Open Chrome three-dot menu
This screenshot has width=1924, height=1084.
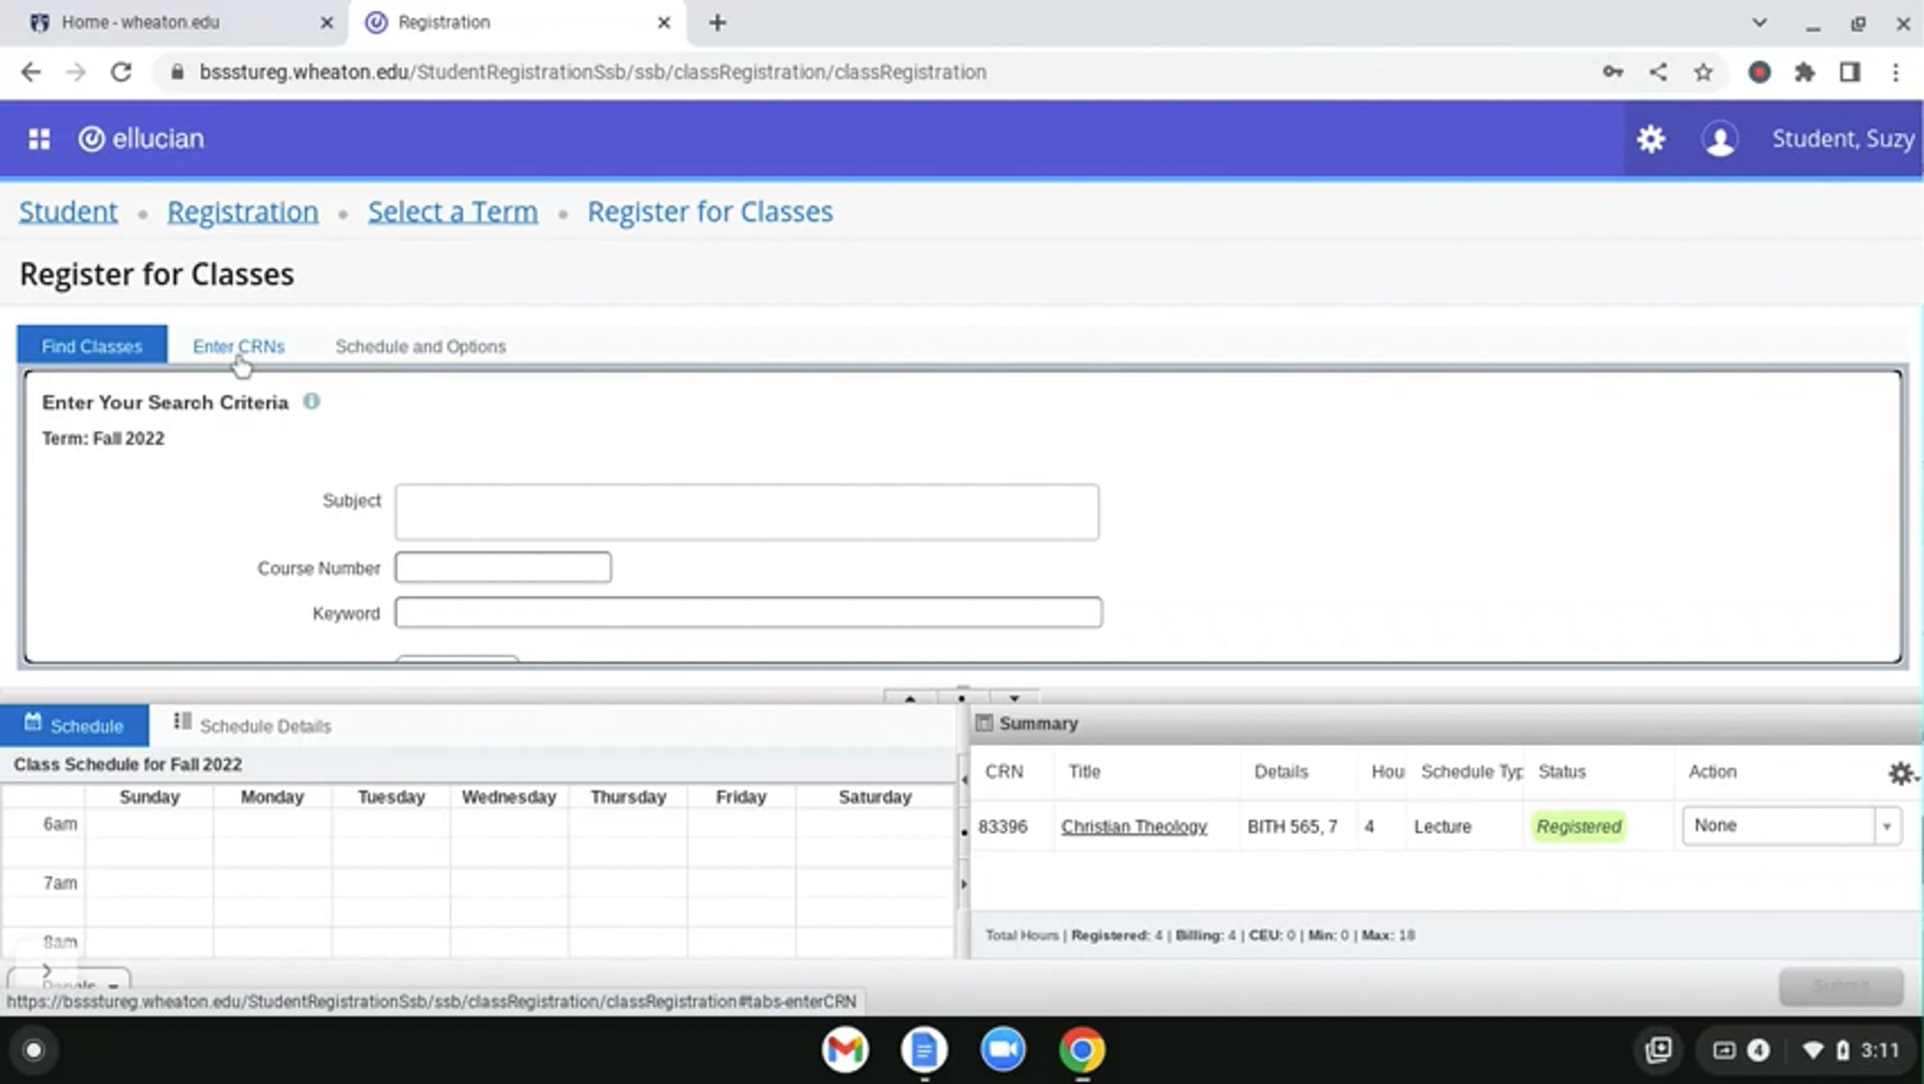(x=1896, y=72)
